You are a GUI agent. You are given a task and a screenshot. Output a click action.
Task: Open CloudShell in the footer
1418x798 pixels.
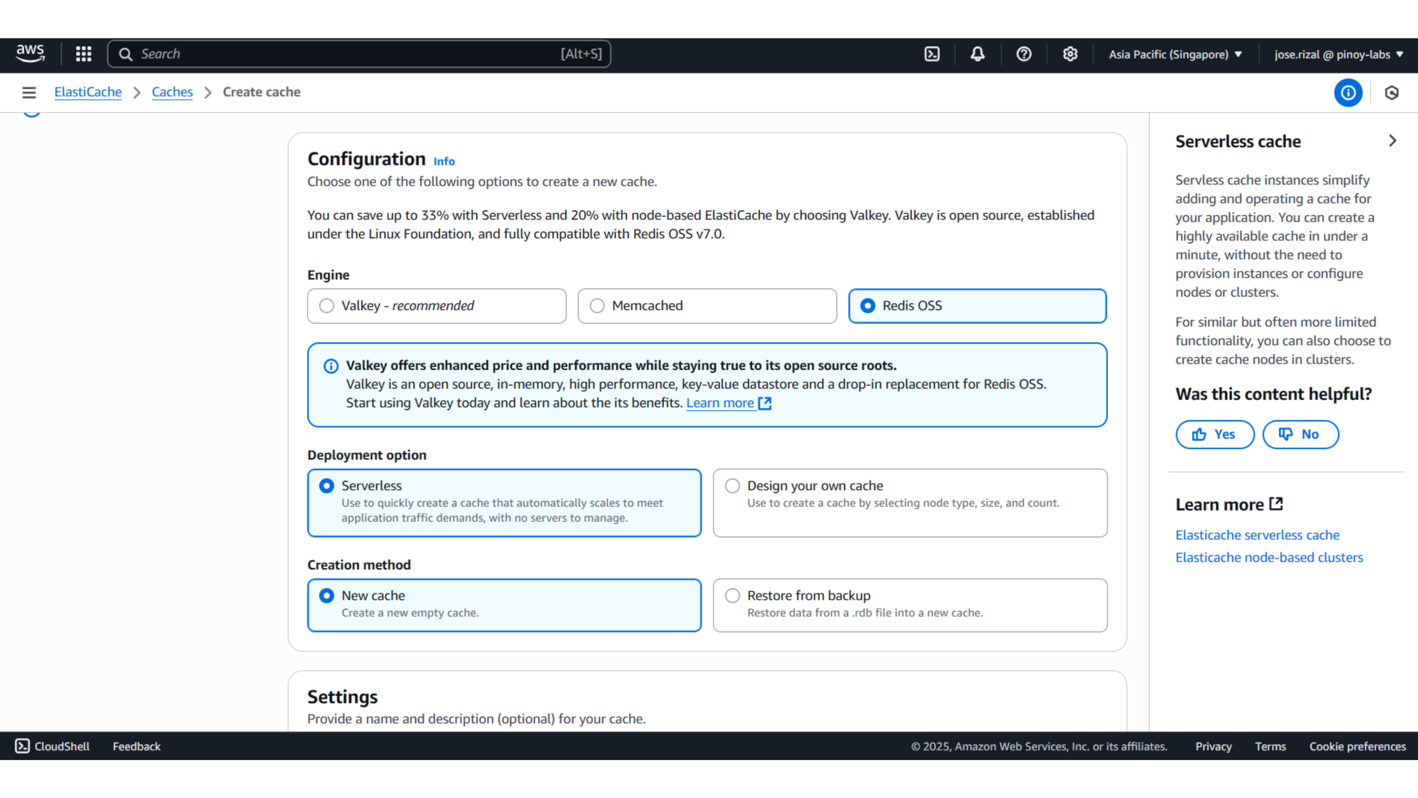tap(53, 746)
